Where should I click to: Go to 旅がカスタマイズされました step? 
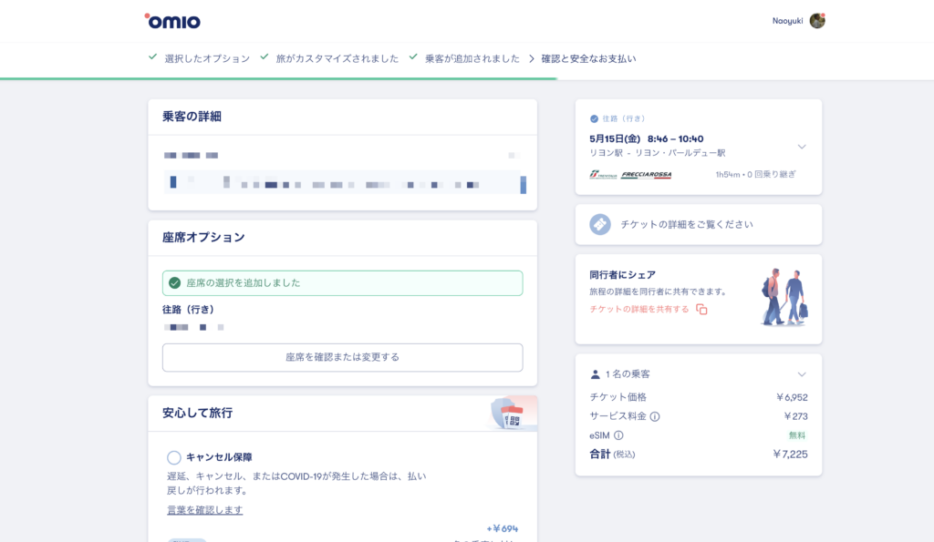tap(337, 58)
